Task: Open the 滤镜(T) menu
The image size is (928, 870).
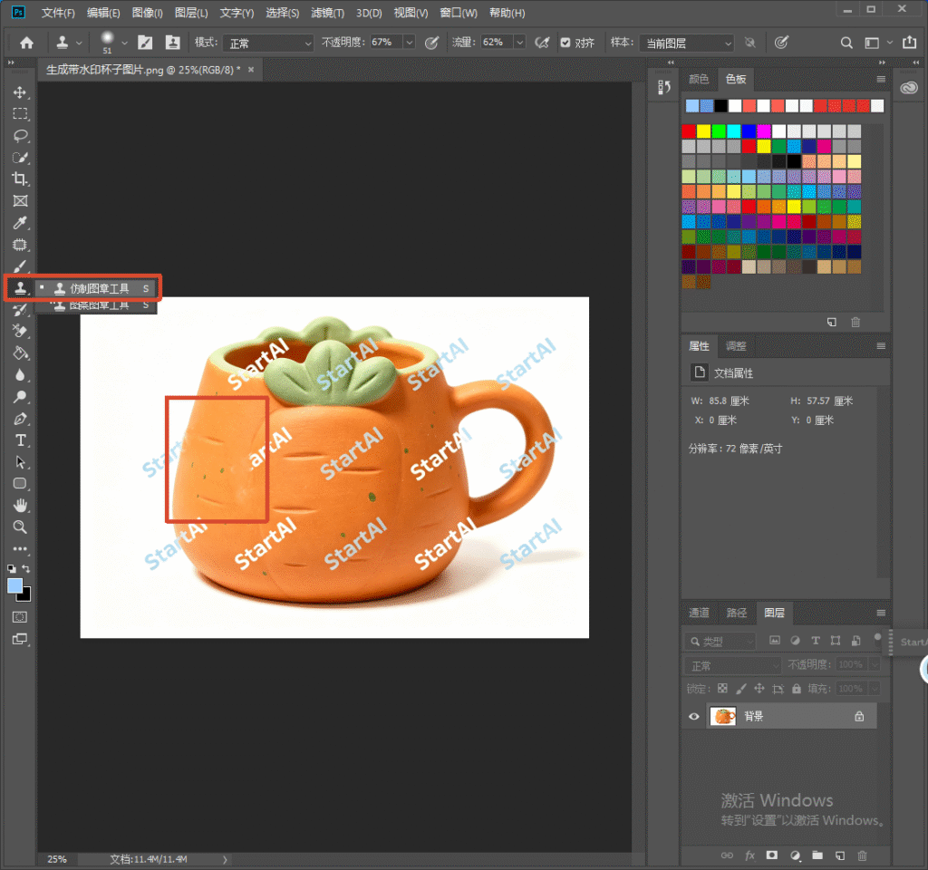Action: point(327,13)
